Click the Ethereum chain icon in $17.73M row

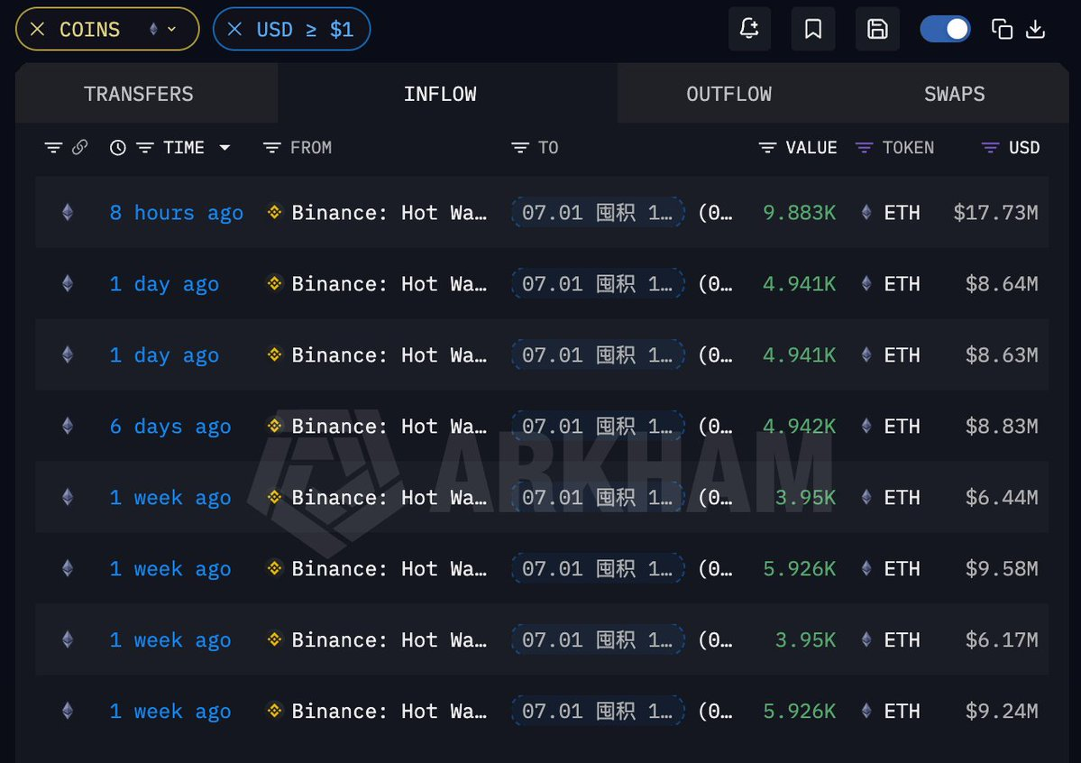tap(68, 213)
